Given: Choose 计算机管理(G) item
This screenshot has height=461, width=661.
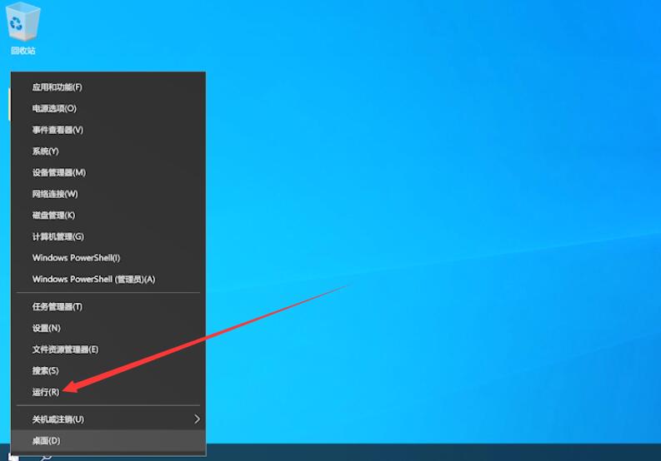Looking at the screenshot, I should pyautogui.click(x=108, y=236).
